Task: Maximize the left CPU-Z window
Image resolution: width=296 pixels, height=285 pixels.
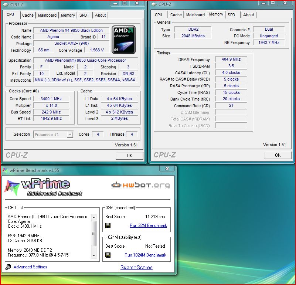Action: tap(125, 3)
